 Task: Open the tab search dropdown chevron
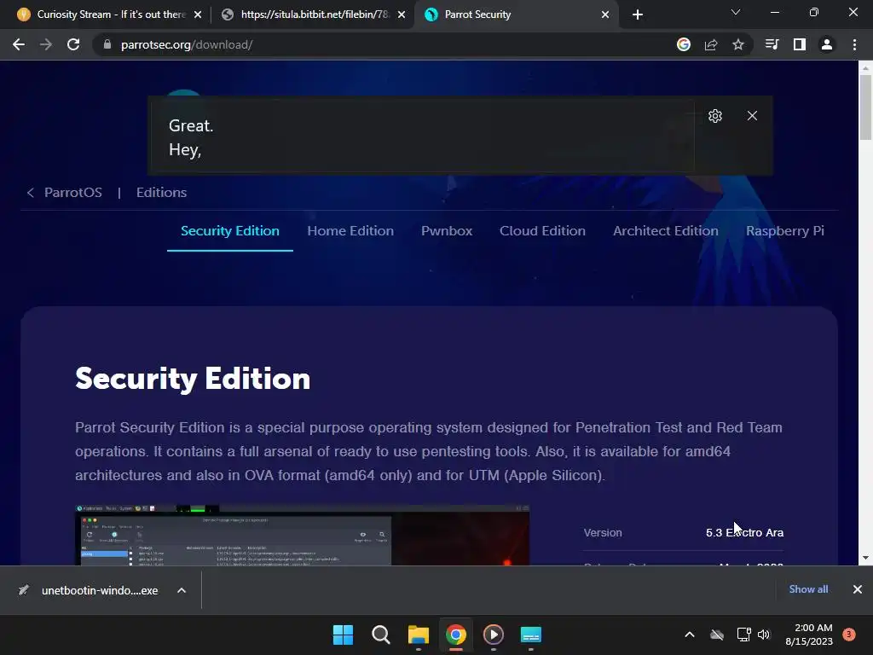click(x=736, y=12)
